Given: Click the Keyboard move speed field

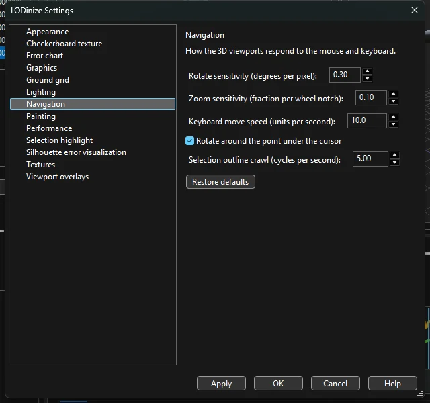Looking at the screenshot, I should tap(367, 120).
